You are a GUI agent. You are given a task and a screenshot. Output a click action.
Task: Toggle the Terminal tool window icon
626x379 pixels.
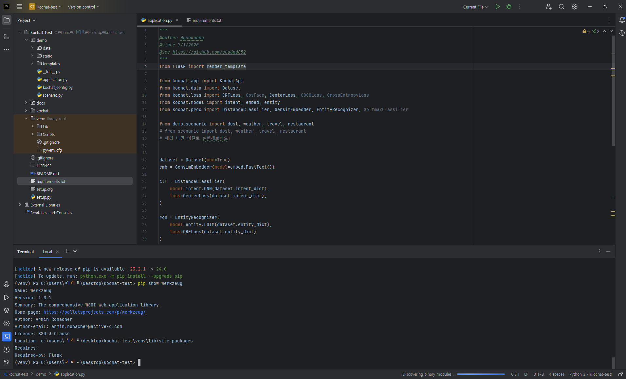(7, 337)
